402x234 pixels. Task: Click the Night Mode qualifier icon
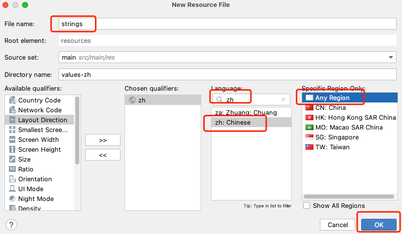click(x=12, y=199)
